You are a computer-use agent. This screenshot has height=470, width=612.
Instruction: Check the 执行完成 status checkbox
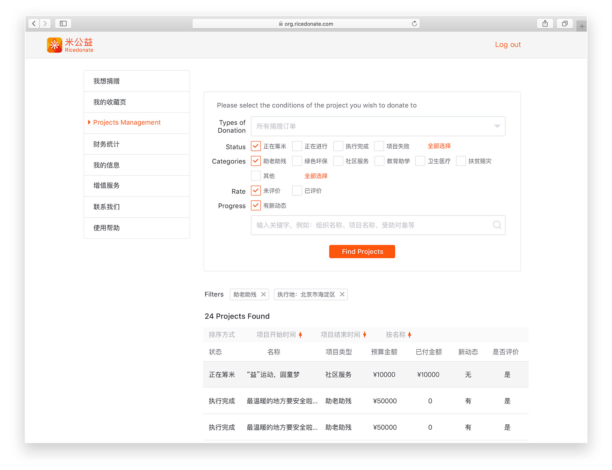click(338, 146)
